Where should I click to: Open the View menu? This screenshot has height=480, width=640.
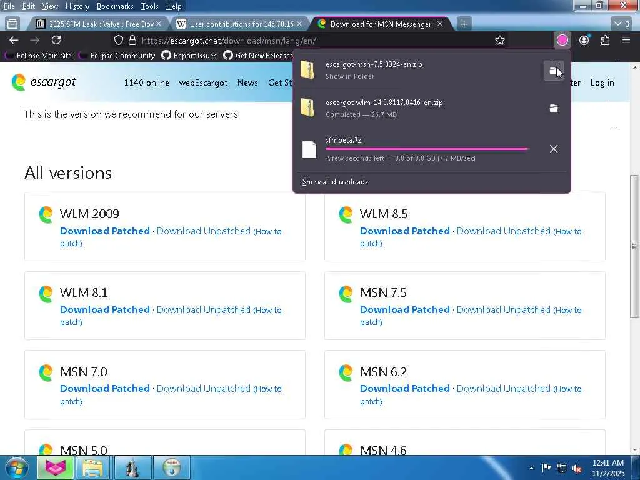pos(50,6)
